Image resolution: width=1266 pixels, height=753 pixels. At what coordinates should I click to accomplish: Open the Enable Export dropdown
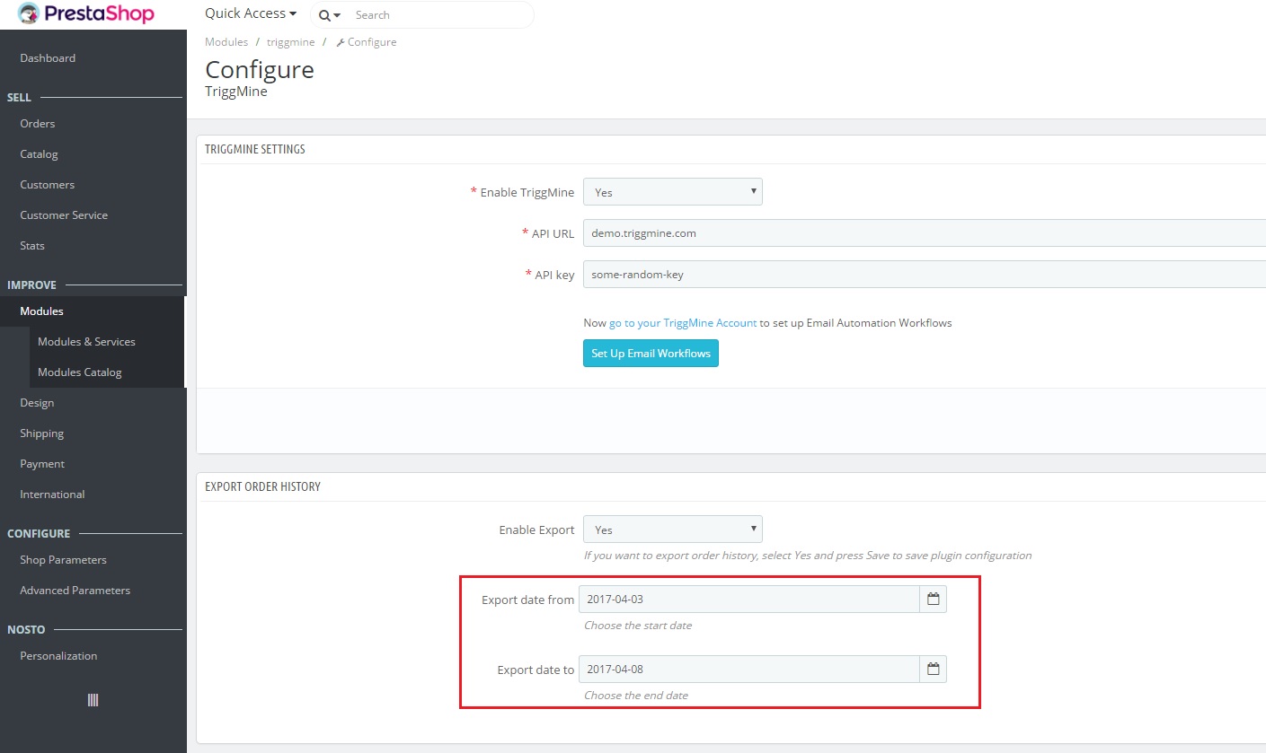672,530
